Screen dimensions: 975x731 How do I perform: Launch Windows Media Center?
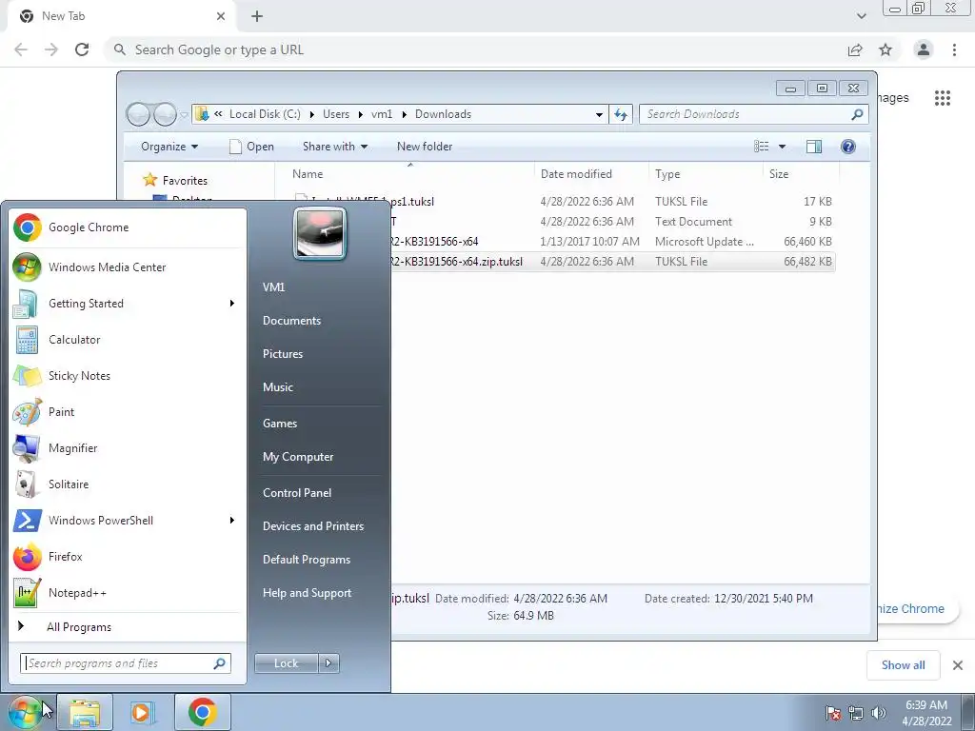pyautogui.click(x=128, y=267)
